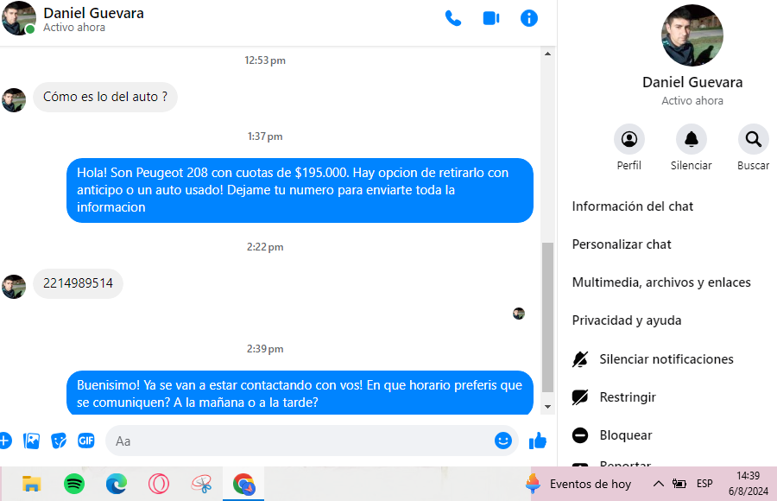Expand Información del chat section

632,206
